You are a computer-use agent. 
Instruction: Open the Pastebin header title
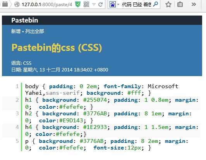click(25, 20)
